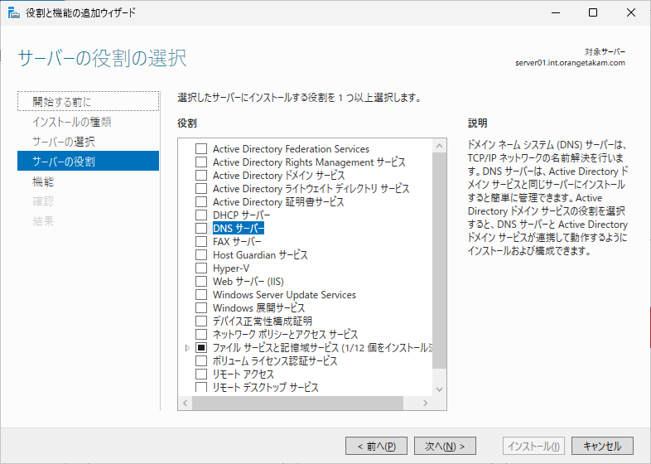The image size is (651, 464).
Task: Click the キャンセル button
Action: point(602,446)
